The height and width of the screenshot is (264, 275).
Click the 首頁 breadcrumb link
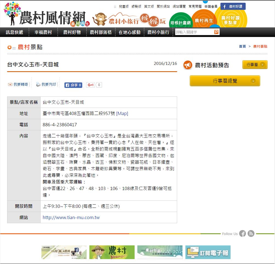(x=242, y=47)
